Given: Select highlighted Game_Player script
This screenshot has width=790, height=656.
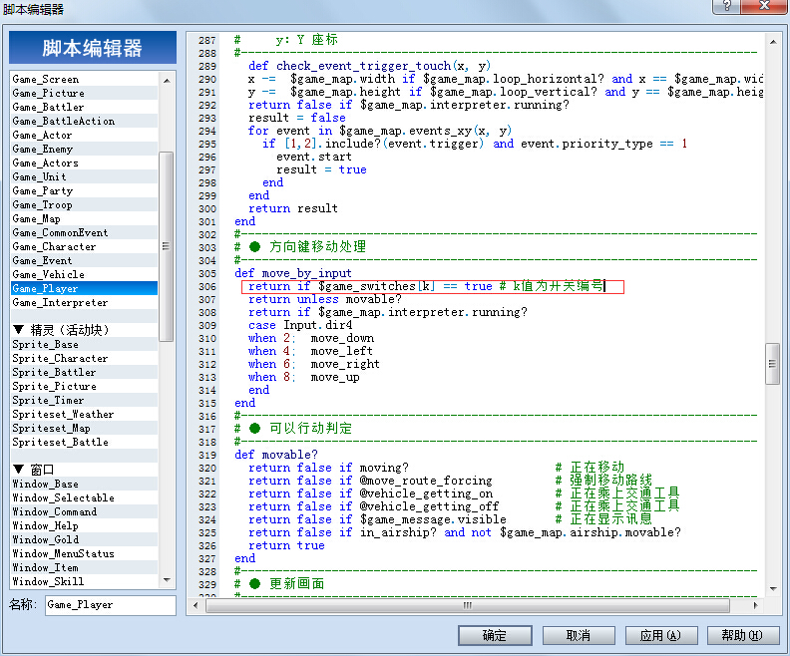Looking at the screenshot, I should click(x=84, y=288).
